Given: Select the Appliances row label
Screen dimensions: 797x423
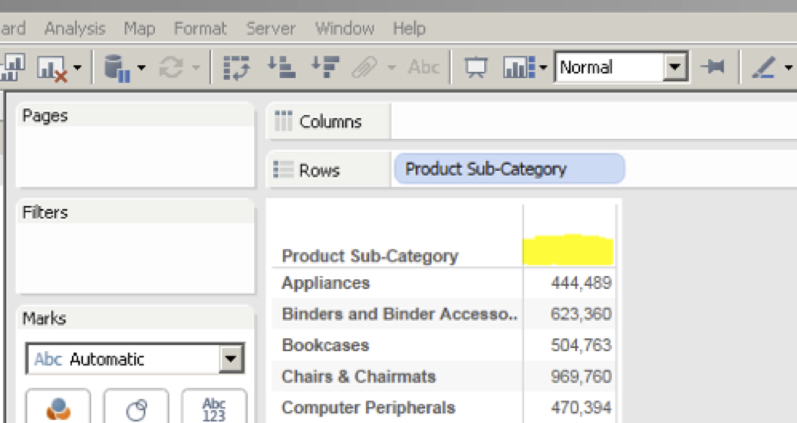Looking at the screenshot, I should click(326, 283).
